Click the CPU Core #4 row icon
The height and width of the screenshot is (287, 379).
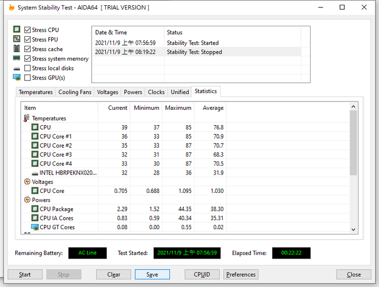click(x=35, y=163)
